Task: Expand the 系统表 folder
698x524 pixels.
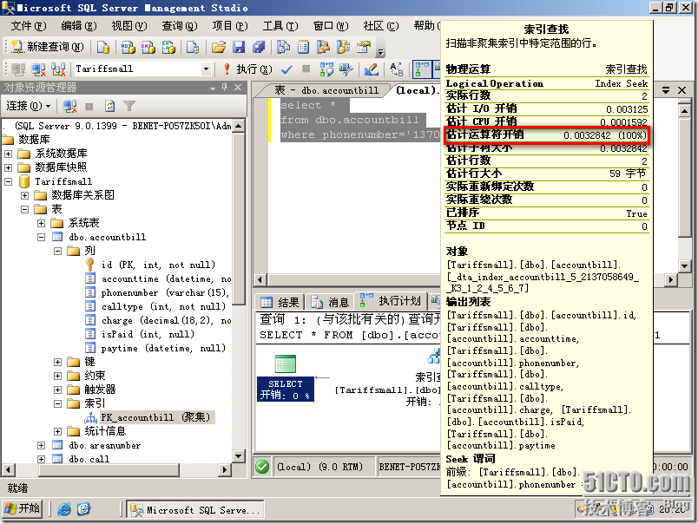Action: coord(42,223)
